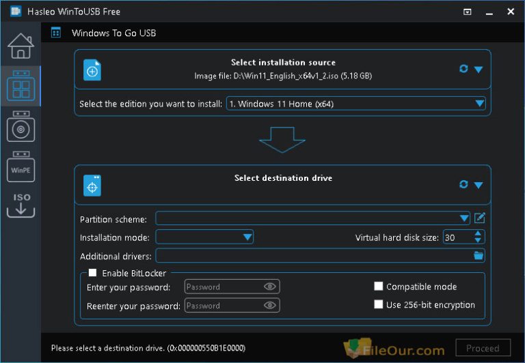
Task: Refresh the destination drive list
Action: [463, 184]
